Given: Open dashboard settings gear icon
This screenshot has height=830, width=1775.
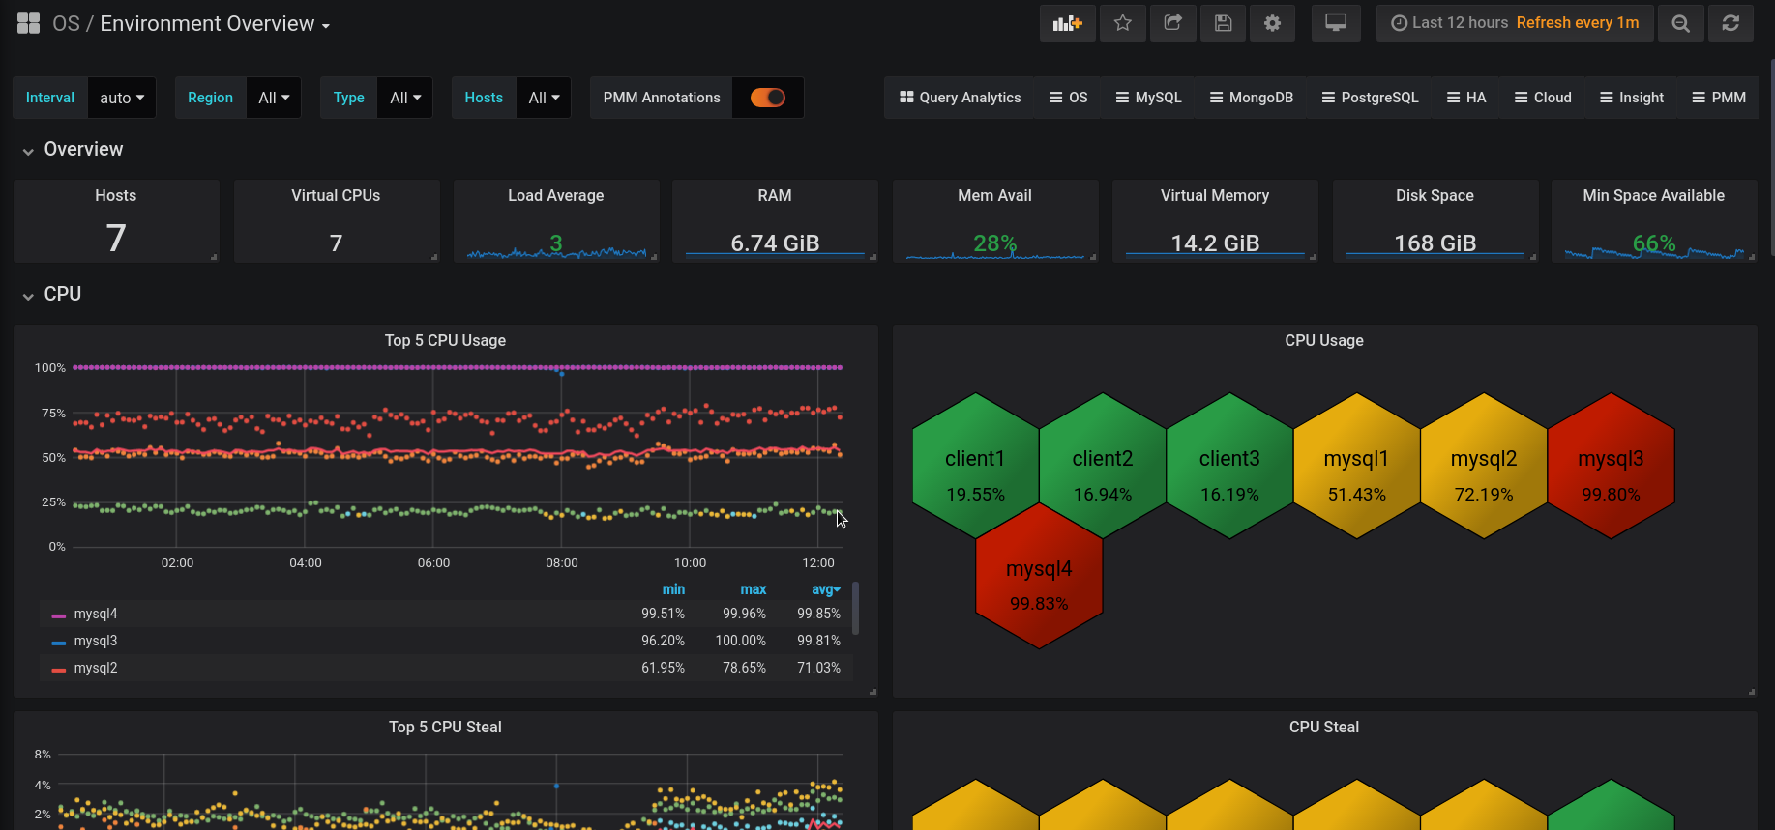Looking at the screenshot, I should (1272, 23).
